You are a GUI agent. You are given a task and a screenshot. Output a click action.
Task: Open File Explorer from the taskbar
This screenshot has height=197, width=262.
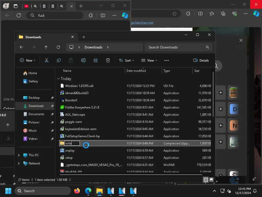click(100, 191)
